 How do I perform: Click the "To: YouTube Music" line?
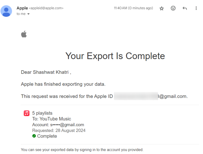pyautogui.click(x=52, y=119)
